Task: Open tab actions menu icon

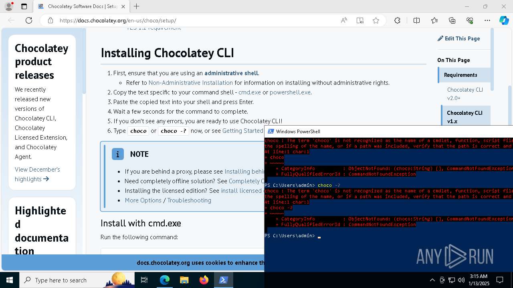Action: point(24,6)
